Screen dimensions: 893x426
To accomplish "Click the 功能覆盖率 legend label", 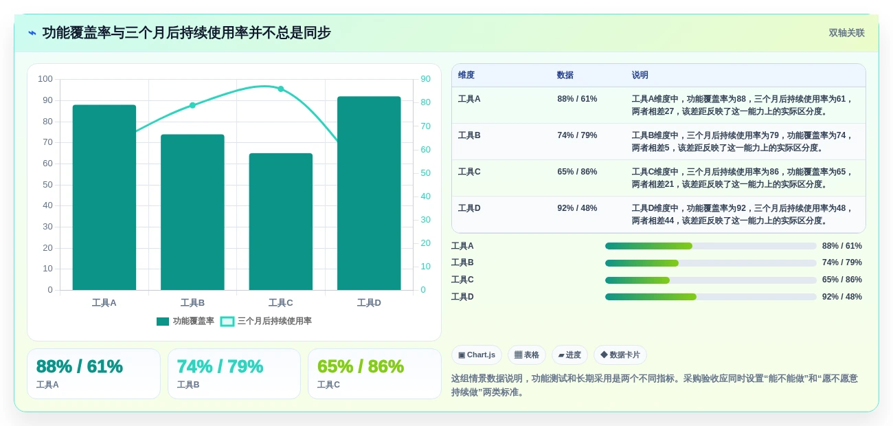I will point(193,322).
